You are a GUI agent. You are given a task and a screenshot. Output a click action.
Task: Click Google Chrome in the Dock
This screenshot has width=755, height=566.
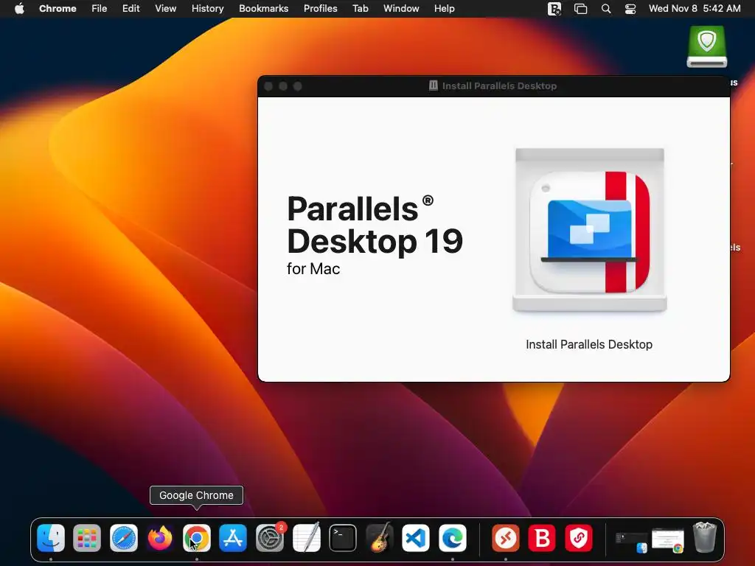coord(196,537)
